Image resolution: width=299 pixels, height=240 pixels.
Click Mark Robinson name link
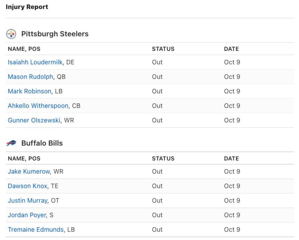29,91
